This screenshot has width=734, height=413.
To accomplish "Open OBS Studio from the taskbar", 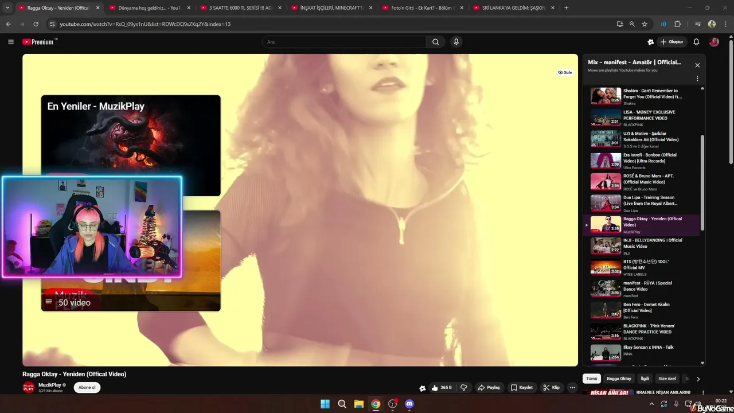I will [393, 404].
